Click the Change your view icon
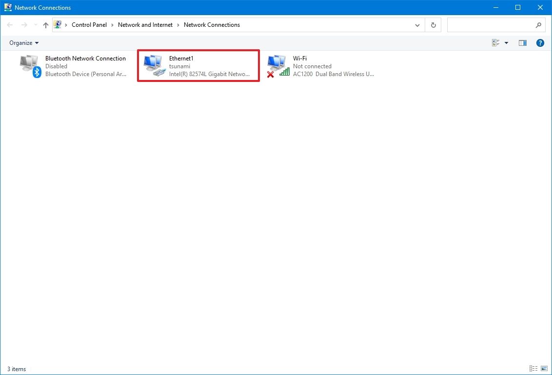The image size is (552, 375). coord(495,42)
